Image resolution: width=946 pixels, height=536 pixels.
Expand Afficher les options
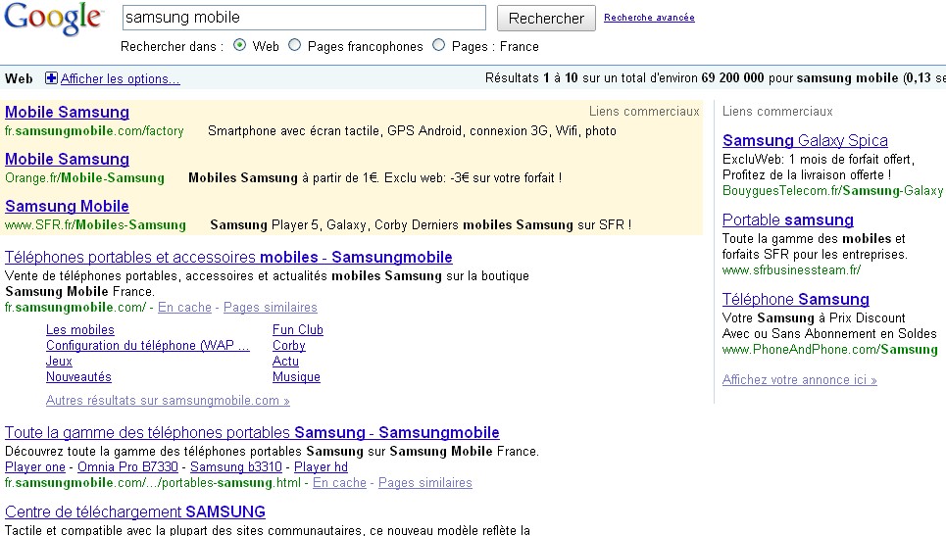pyautogui.click(x=120, y=79)
